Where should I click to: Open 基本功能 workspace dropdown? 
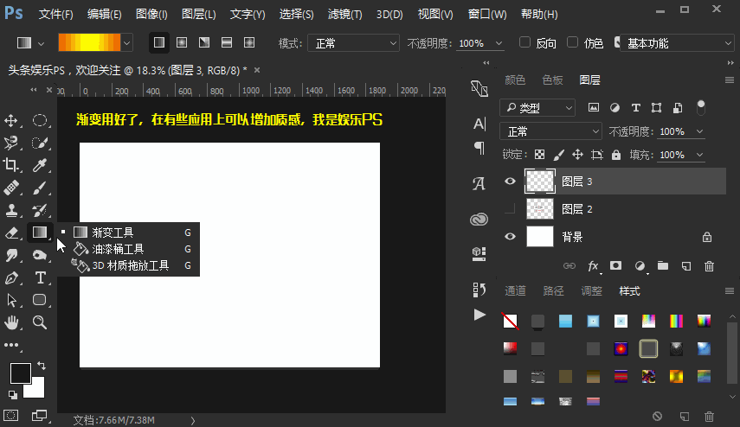[677, 43]
